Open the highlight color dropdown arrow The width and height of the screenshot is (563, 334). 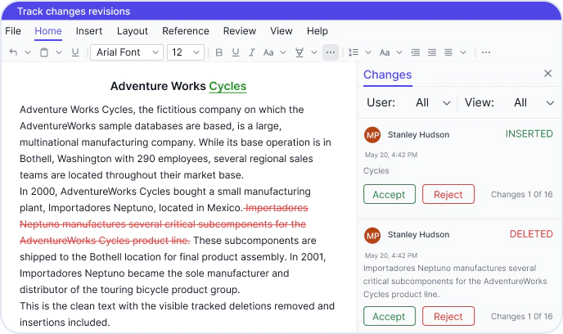pyautogui.click(x=314, y=52)
